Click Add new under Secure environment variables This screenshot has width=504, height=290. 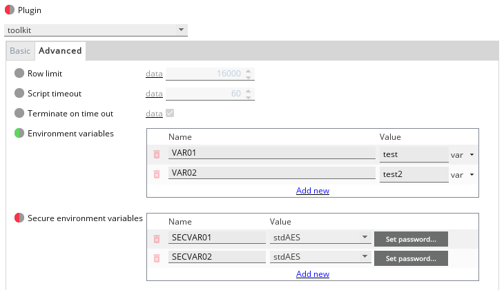312,274
